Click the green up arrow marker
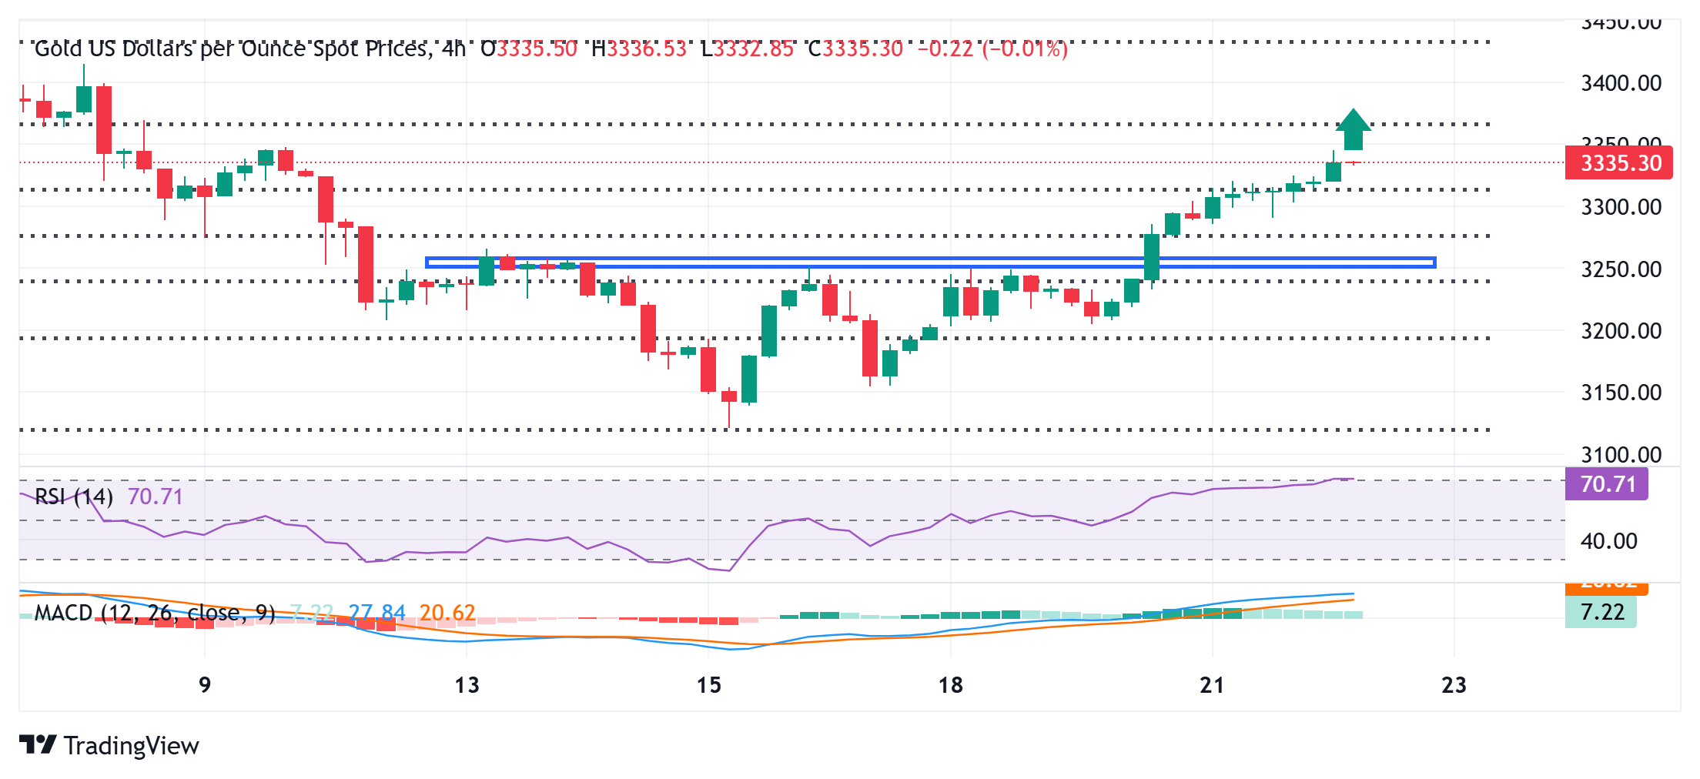This screenshot has height=779, width=1700. pyautogui.click(x=1353, y=129)
